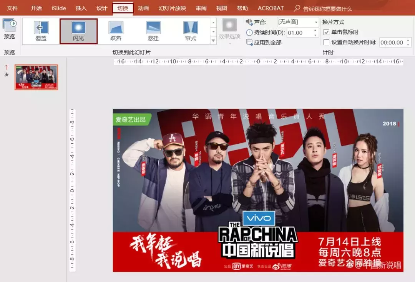Enable auto advance time (设置自动换片时间) checkbox
This screenshot has height=282, width=415.
[326, 43]
